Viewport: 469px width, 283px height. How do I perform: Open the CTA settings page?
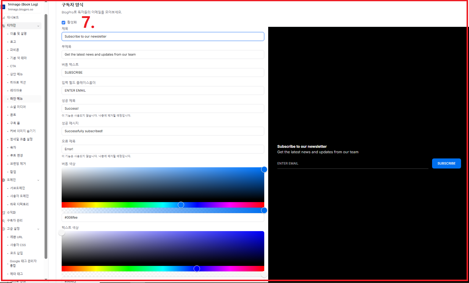pyautogui.click(x=13, y=66)
